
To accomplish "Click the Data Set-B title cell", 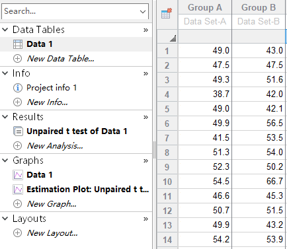I will (x=259, y=22).
